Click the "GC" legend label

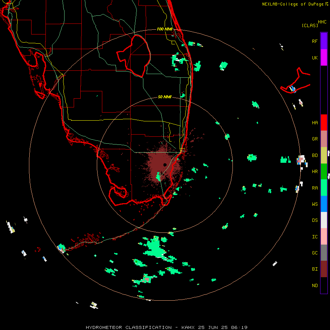click(x=315, y=253)
